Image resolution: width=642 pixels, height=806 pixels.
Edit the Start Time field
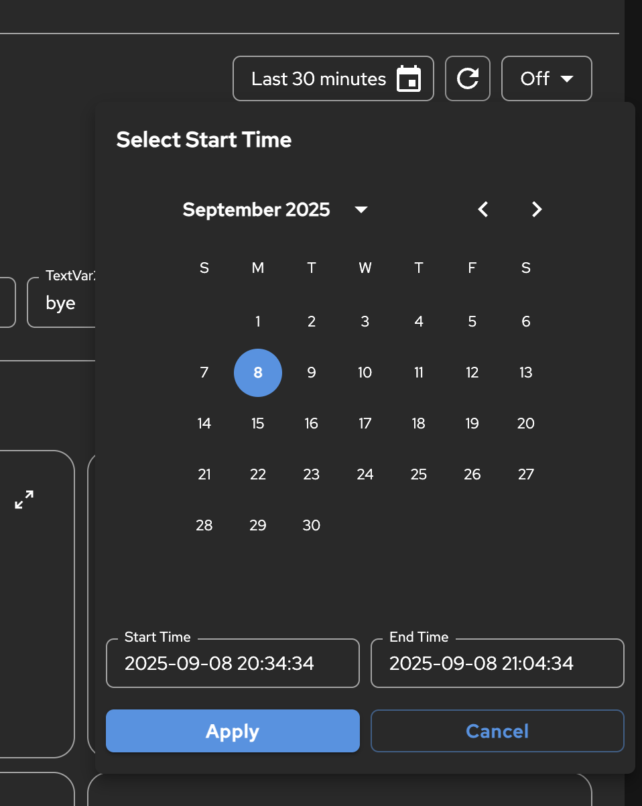[x=233, y=664]
